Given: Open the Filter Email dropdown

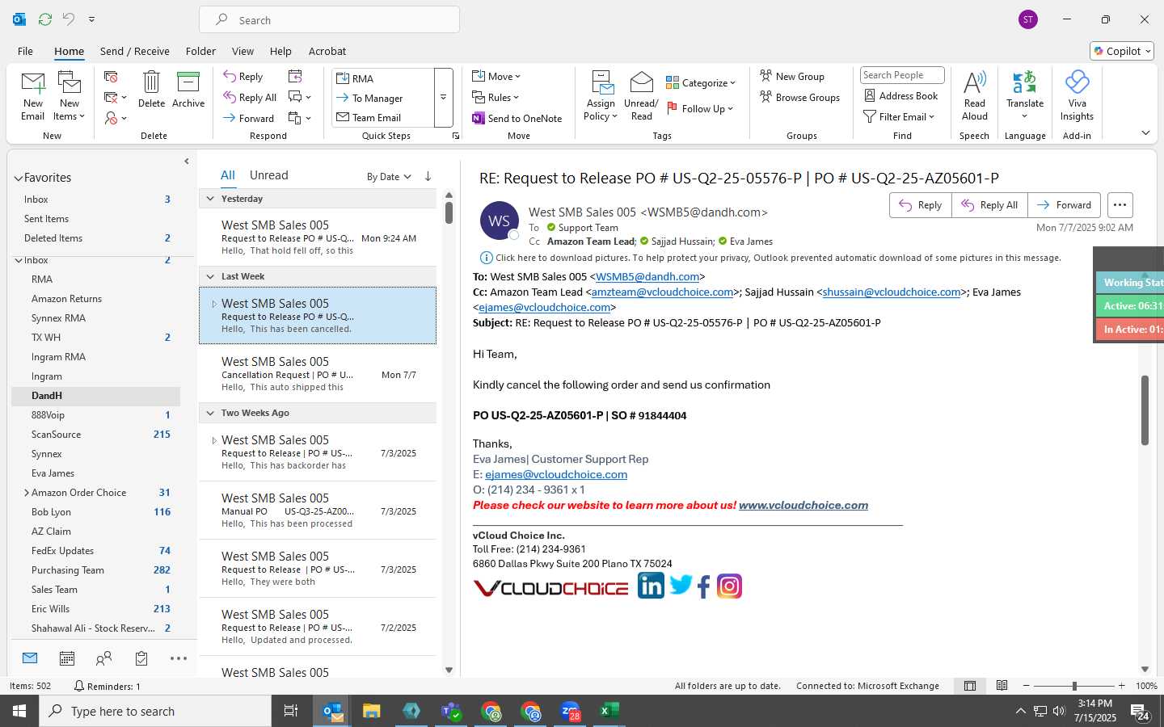Looking at the screenshot, I should point(899,117).
